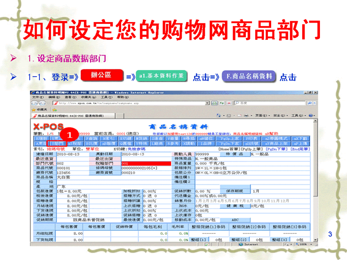Click the K切鍵 button
Viewport: 347px width, 260px height.
[125, 139]
